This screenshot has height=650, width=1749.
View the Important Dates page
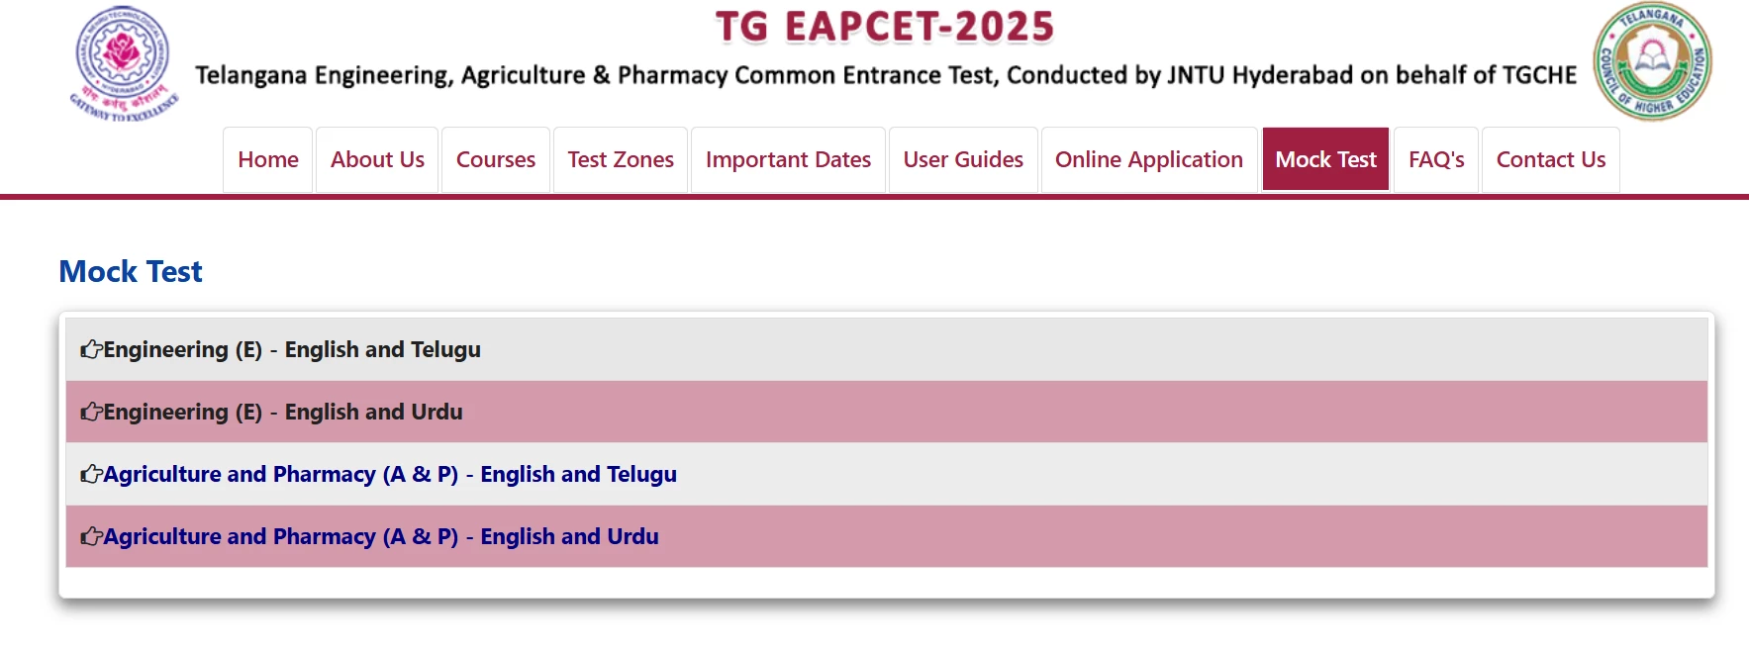[788, 159]
